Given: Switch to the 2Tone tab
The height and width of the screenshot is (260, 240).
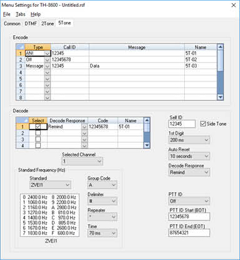Looking at the screenshot, I should tap(48, 24).
